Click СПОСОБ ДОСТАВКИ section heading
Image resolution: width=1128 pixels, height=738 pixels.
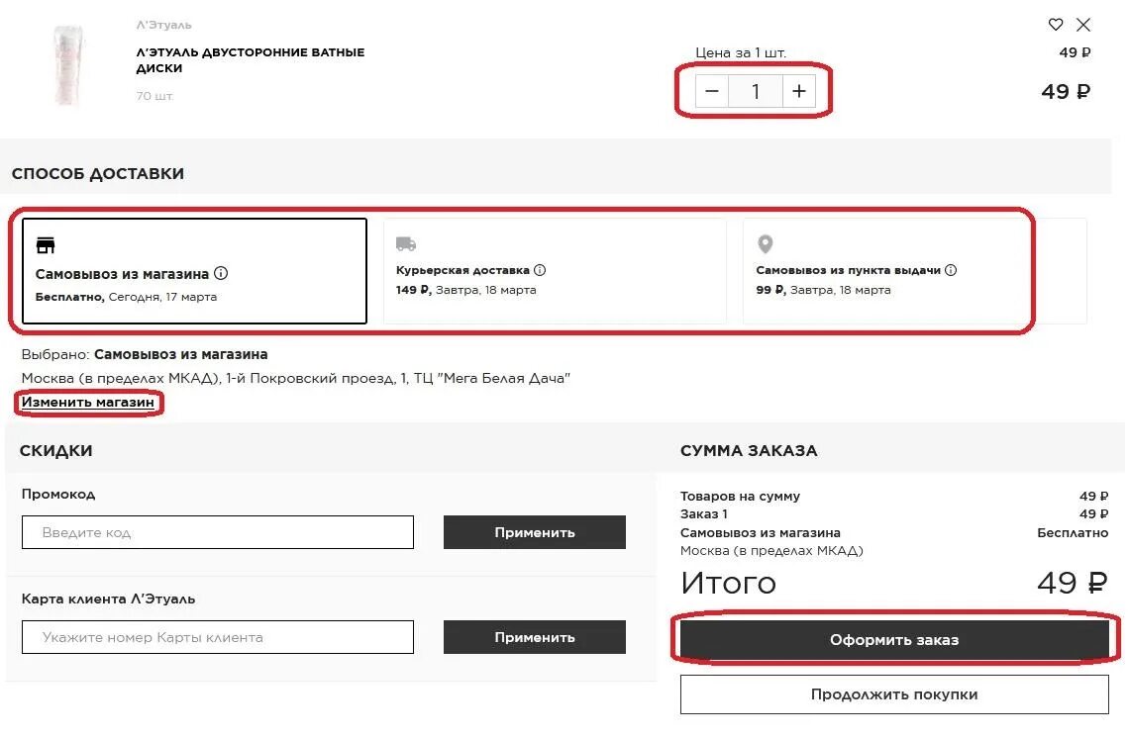point(98,173)
